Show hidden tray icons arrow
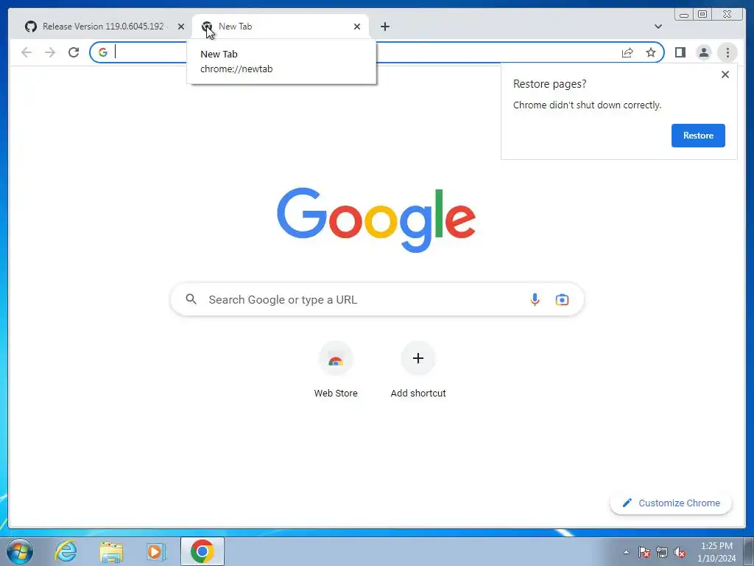 [626, 552]
